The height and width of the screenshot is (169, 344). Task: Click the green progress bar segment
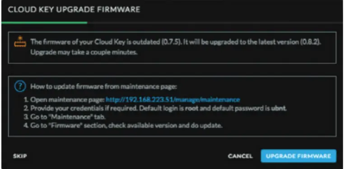(x=44, y=23)
